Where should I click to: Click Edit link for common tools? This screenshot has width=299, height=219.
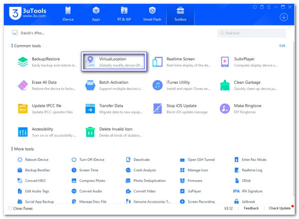282,46
